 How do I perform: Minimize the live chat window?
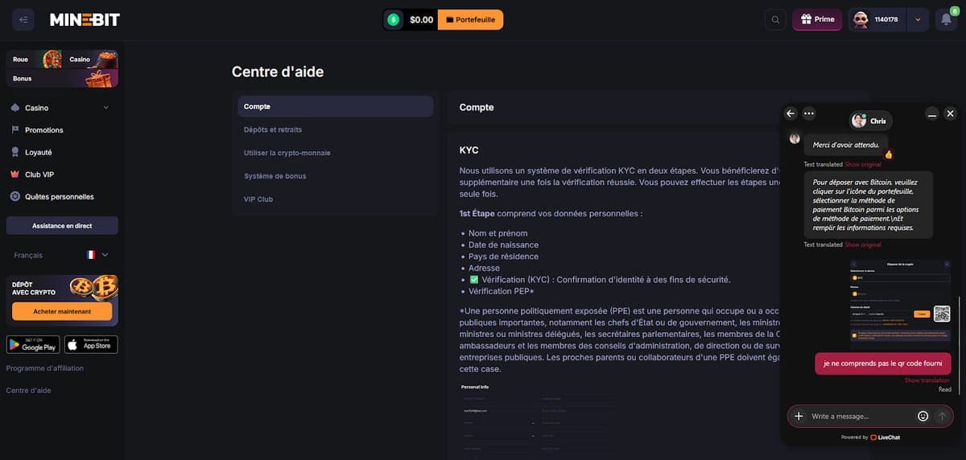click(x=931, y=114)
